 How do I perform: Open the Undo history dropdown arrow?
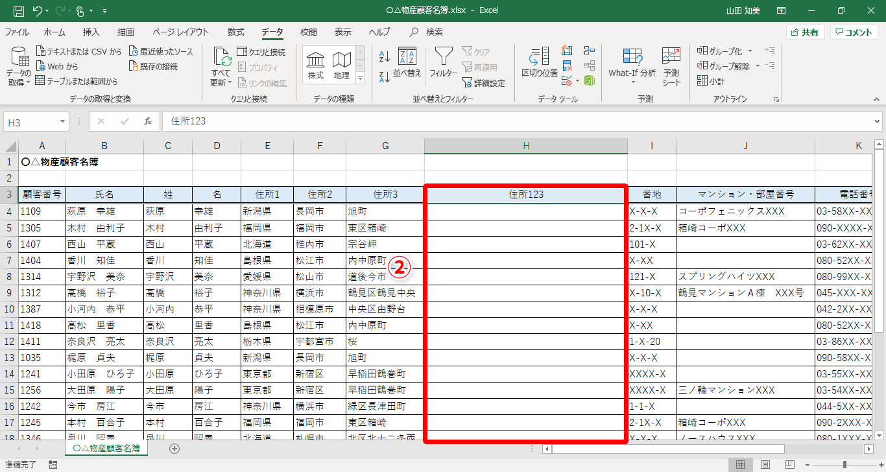[x=48, y=11]
